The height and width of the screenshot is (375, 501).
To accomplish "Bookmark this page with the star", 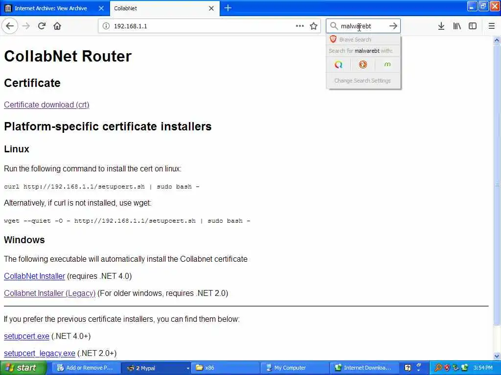I will pos(314,26).
